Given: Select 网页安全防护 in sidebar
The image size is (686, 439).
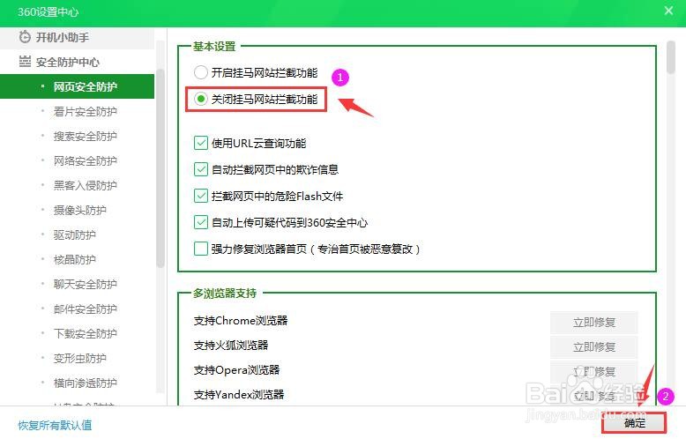Looking at the screenshot, I should [77, 86].
